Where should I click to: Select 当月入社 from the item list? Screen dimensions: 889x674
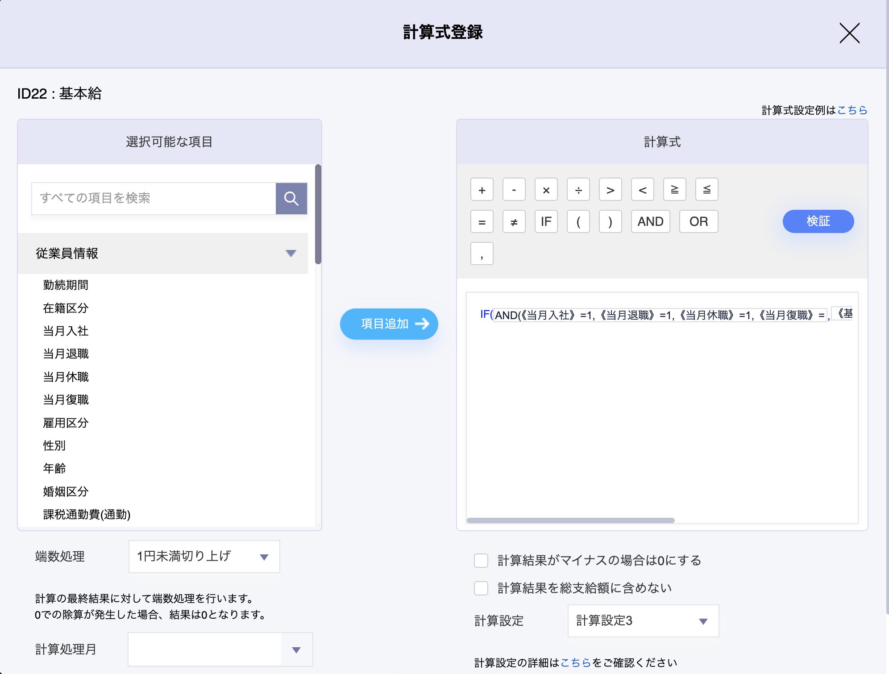click(x=66, y=331)
